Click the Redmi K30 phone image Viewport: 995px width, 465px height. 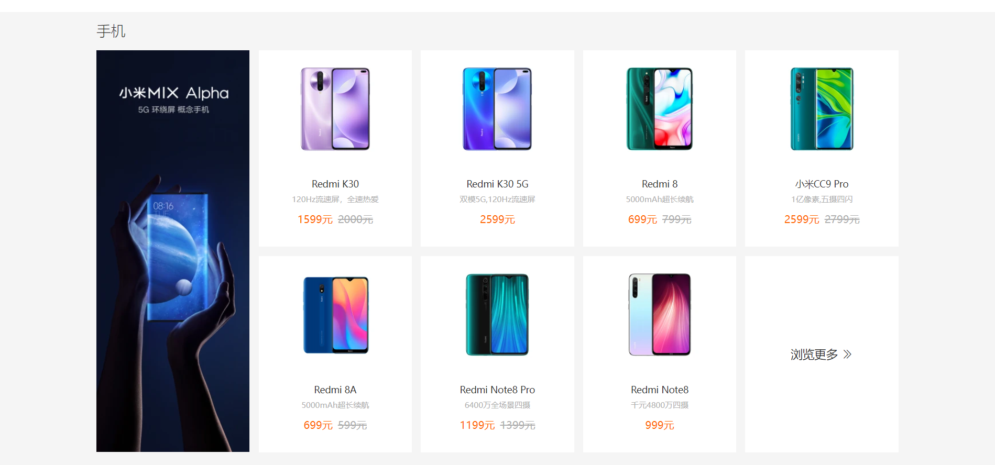(335, 109)
